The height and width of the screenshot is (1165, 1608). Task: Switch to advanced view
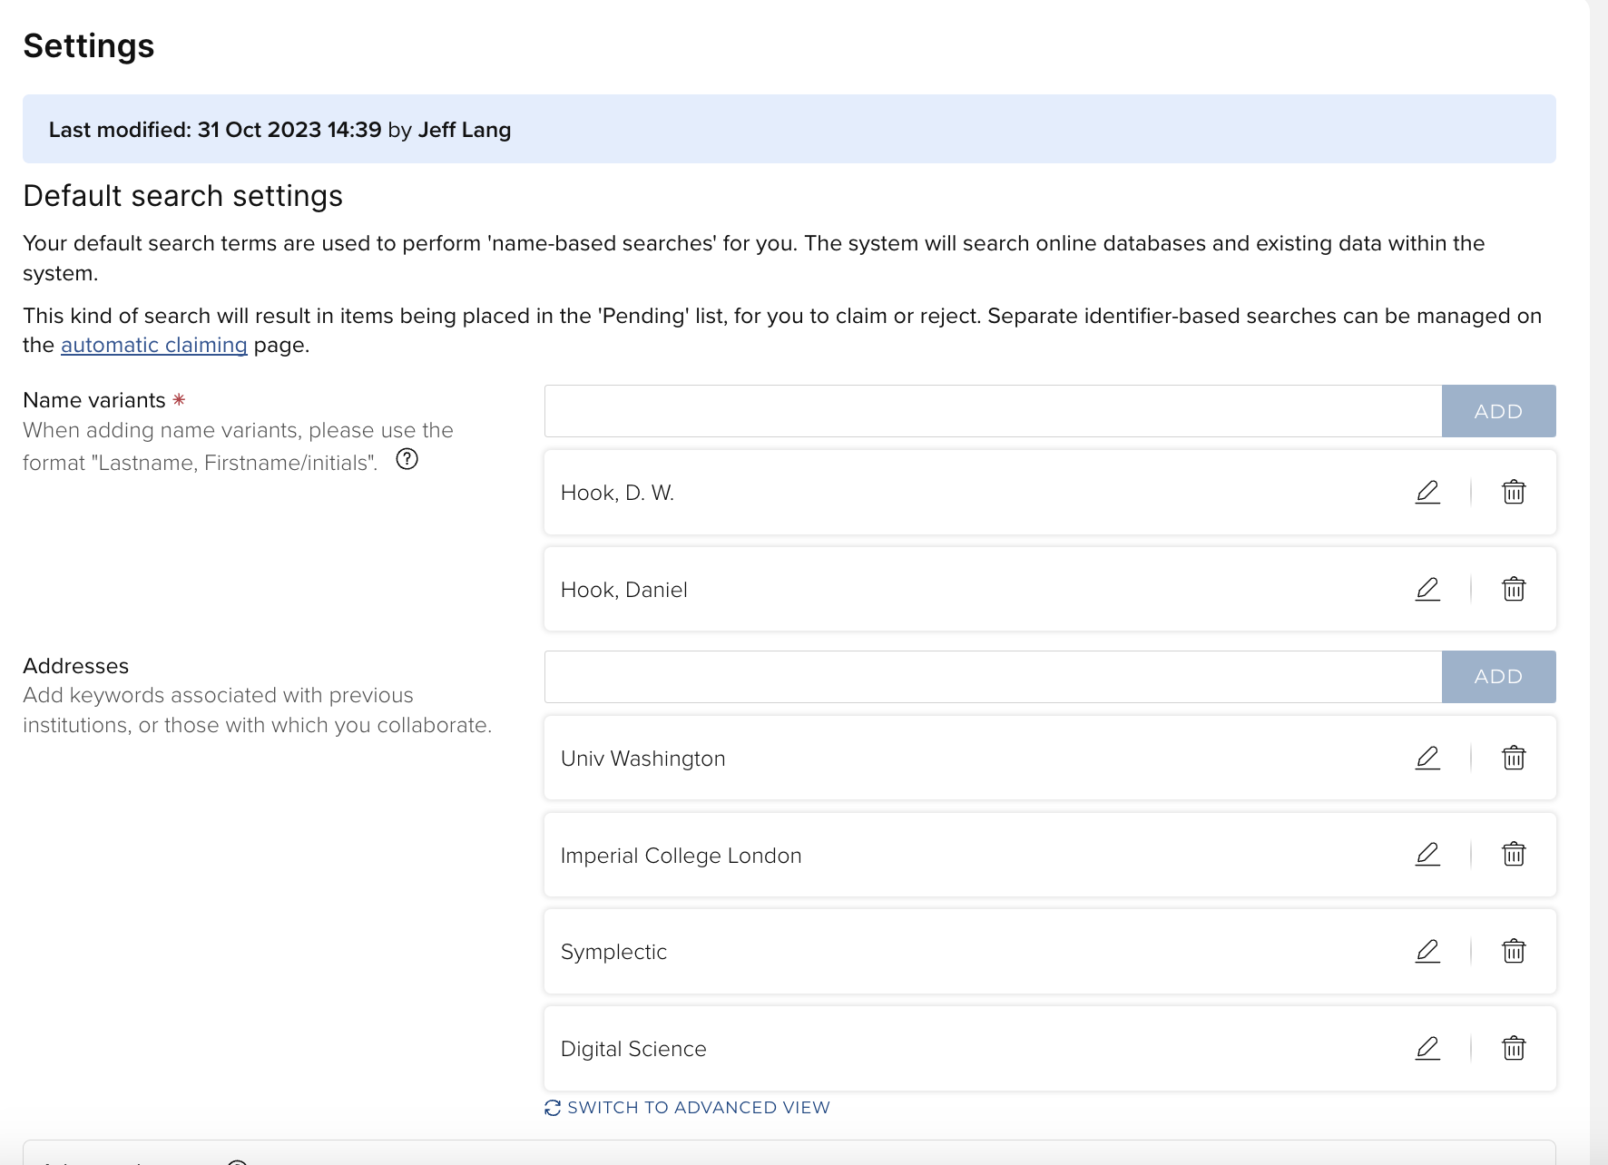[698, 1107]
